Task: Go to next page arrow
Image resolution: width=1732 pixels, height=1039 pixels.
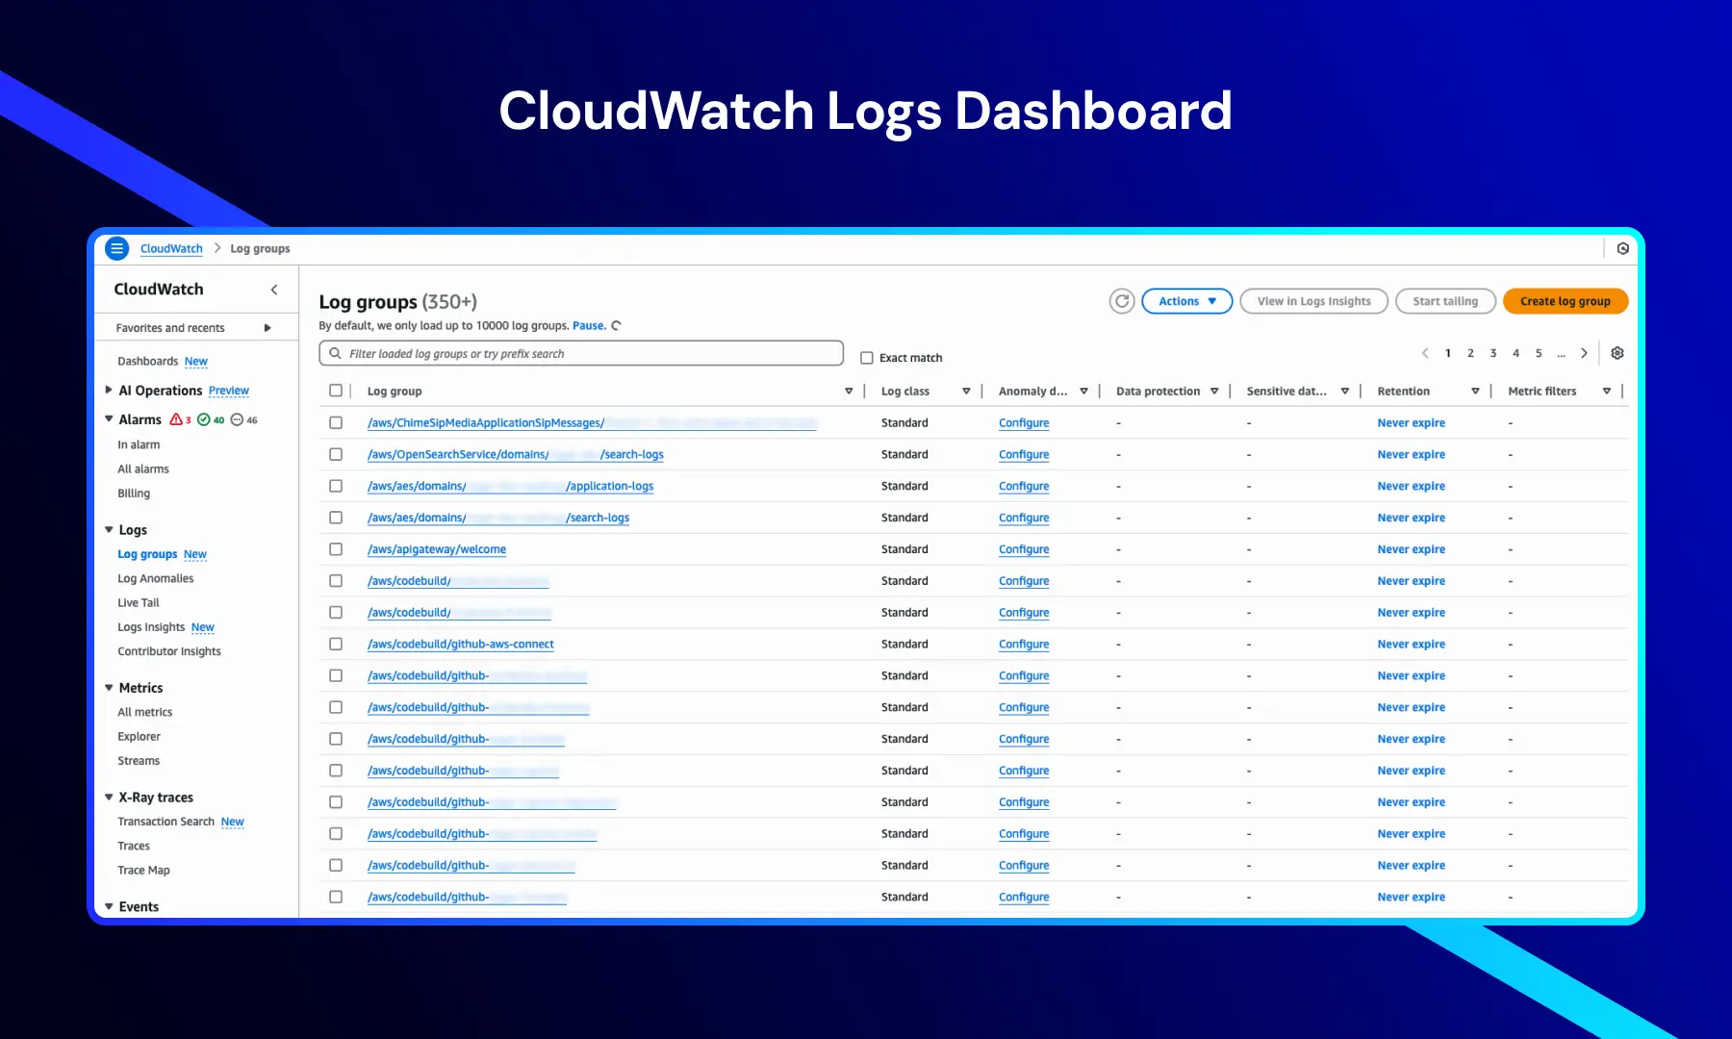Action: point(1584,353)
